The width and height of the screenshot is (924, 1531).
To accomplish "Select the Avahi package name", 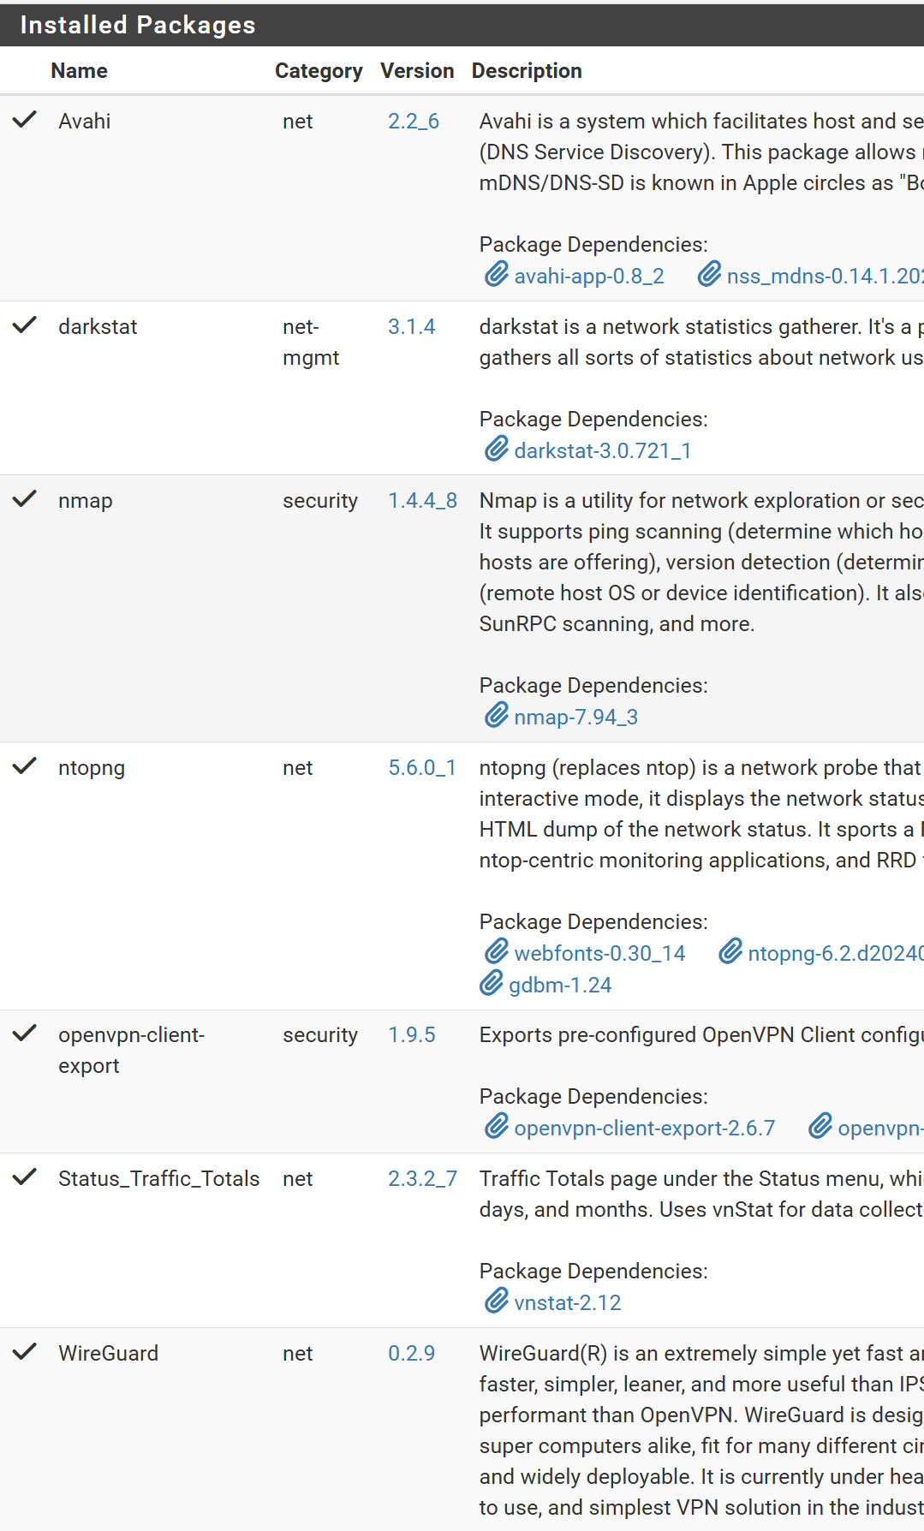I will (85, 122).
